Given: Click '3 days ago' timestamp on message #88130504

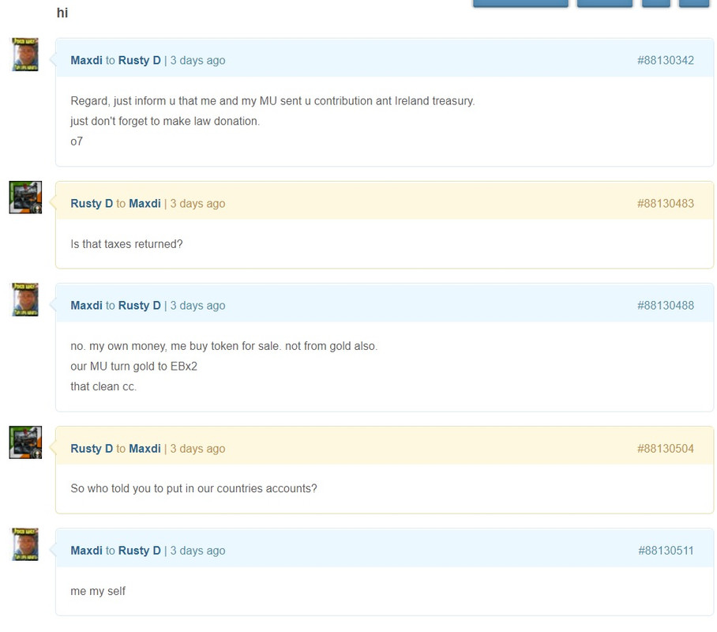Looking at the screenshot, I should tap(198, 449).
